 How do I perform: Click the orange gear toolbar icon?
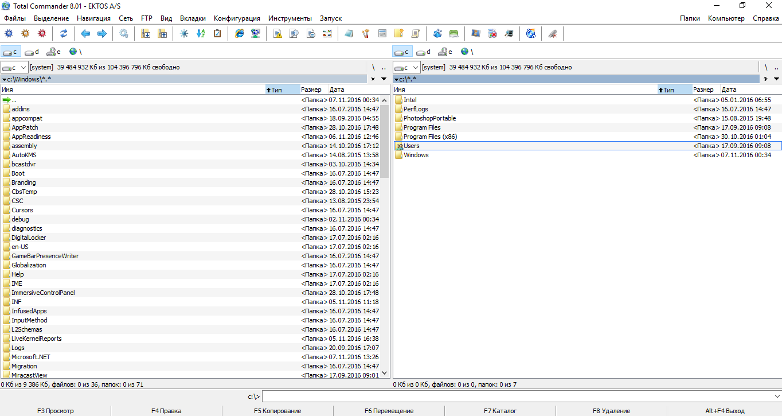point(25,34)
